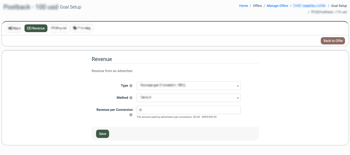
Task: Click the money icon on Revenue tab
Action: coord(29,28)
